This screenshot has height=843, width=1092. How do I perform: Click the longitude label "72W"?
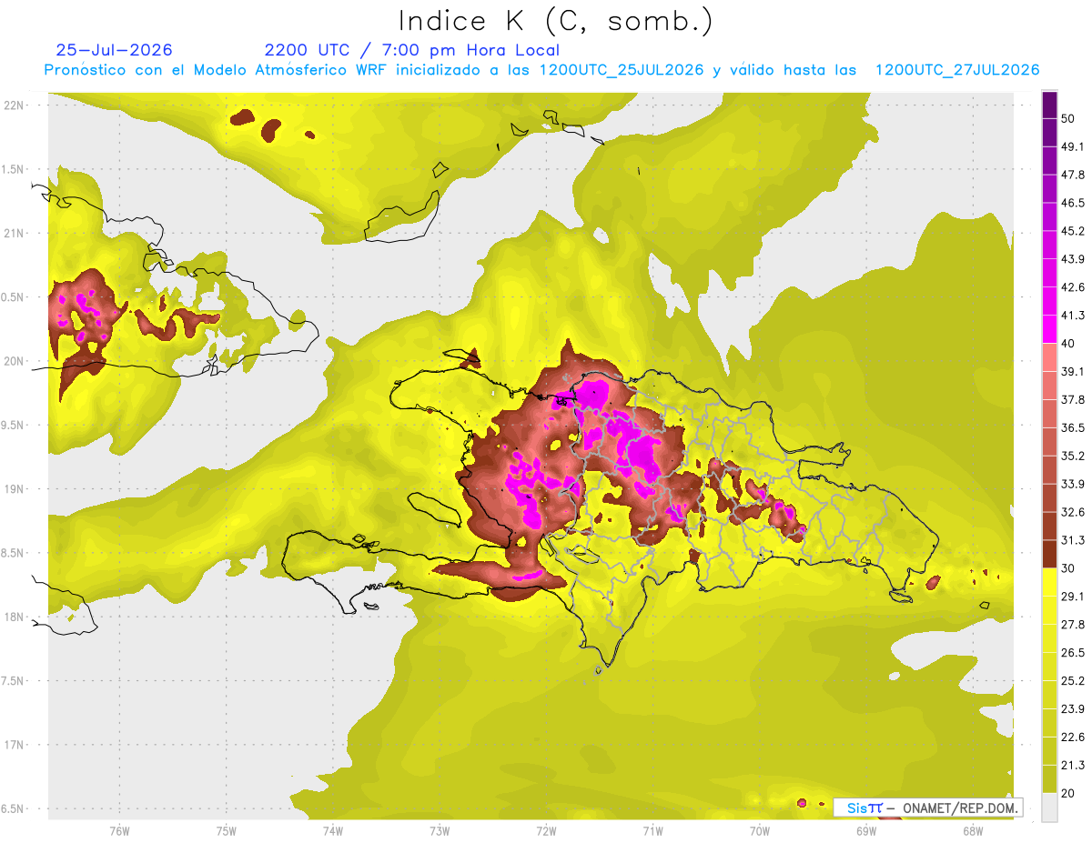coord(546,831)
